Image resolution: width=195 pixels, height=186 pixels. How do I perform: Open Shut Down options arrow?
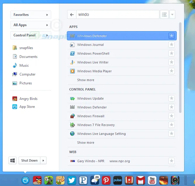click(x=43, y=160)
